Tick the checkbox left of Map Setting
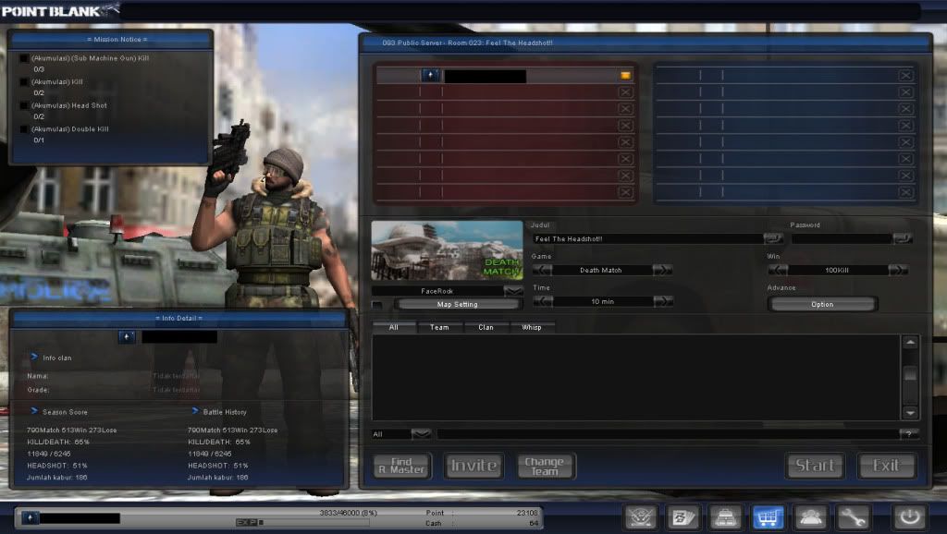 (x=377, y=305)
